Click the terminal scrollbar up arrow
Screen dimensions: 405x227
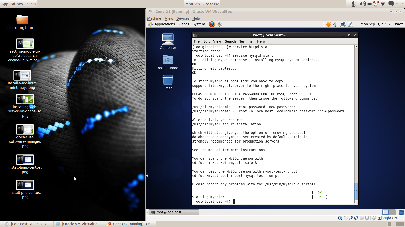356,47
